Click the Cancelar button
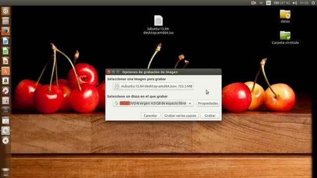This screenshot has height=178, width=317. point(151,116)
